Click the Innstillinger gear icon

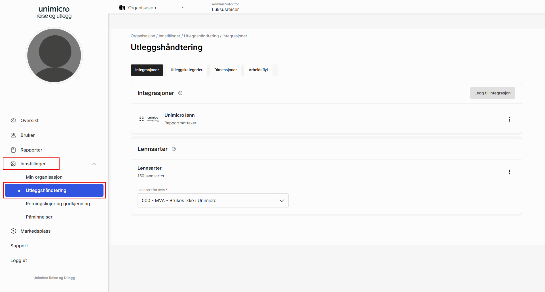click(13, 164)
